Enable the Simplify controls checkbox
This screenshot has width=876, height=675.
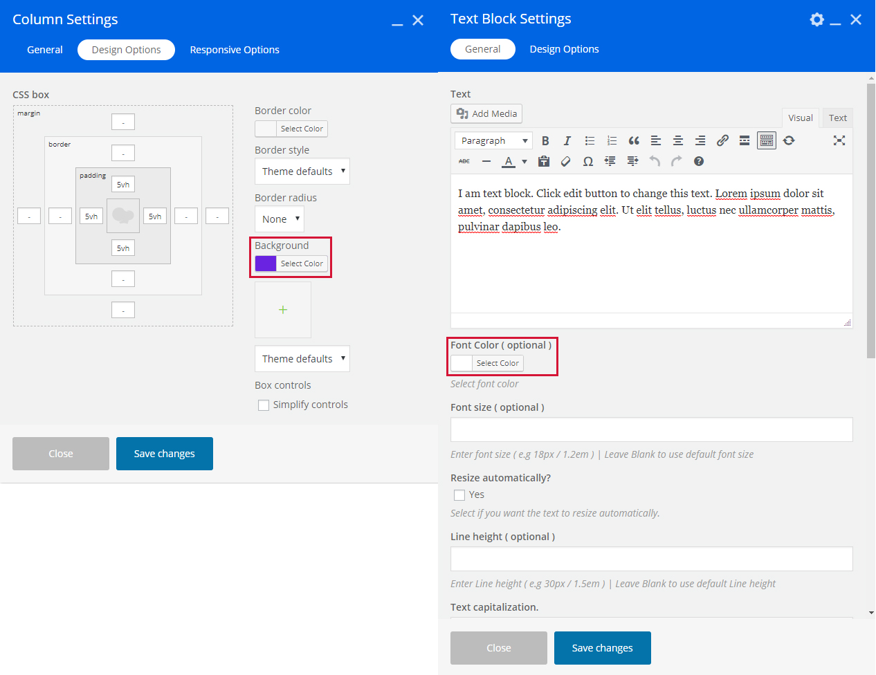[264, 405]
